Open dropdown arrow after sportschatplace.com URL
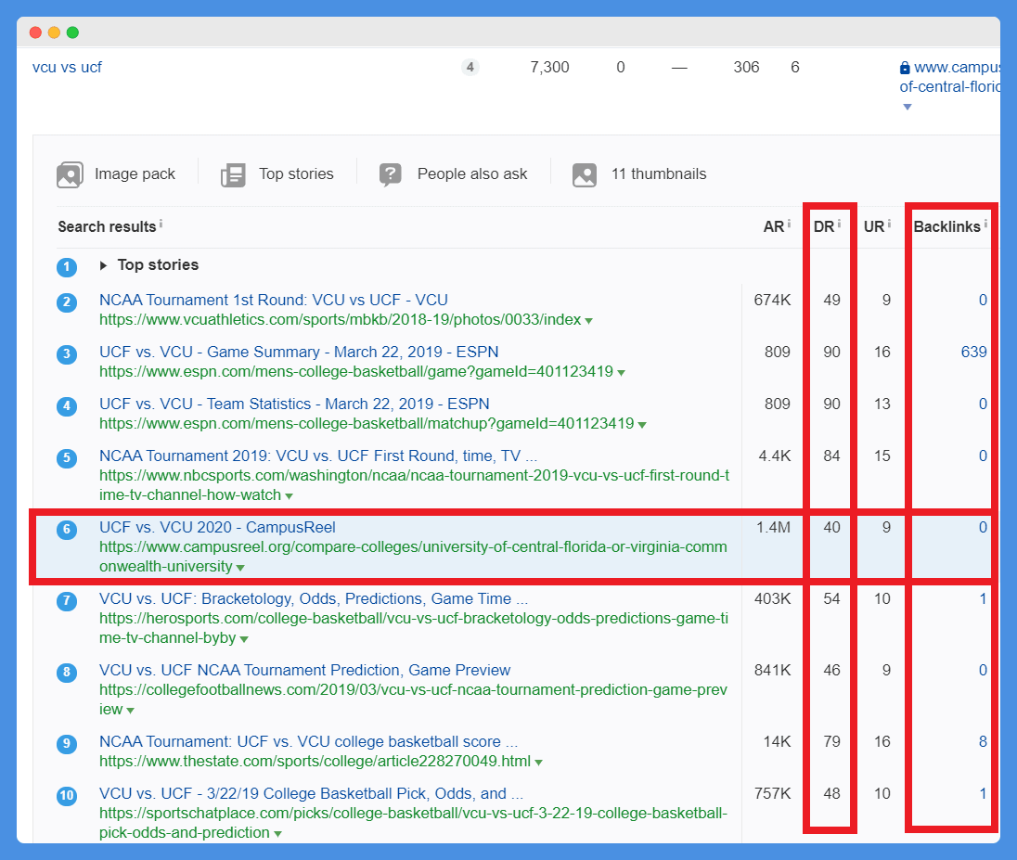This screenshot has width=1017, height=860. pos(277,833)
